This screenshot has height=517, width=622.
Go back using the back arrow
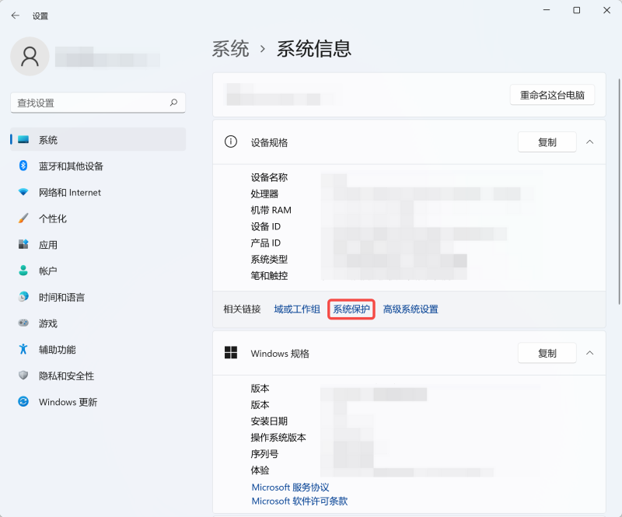(x=16, y=16)
